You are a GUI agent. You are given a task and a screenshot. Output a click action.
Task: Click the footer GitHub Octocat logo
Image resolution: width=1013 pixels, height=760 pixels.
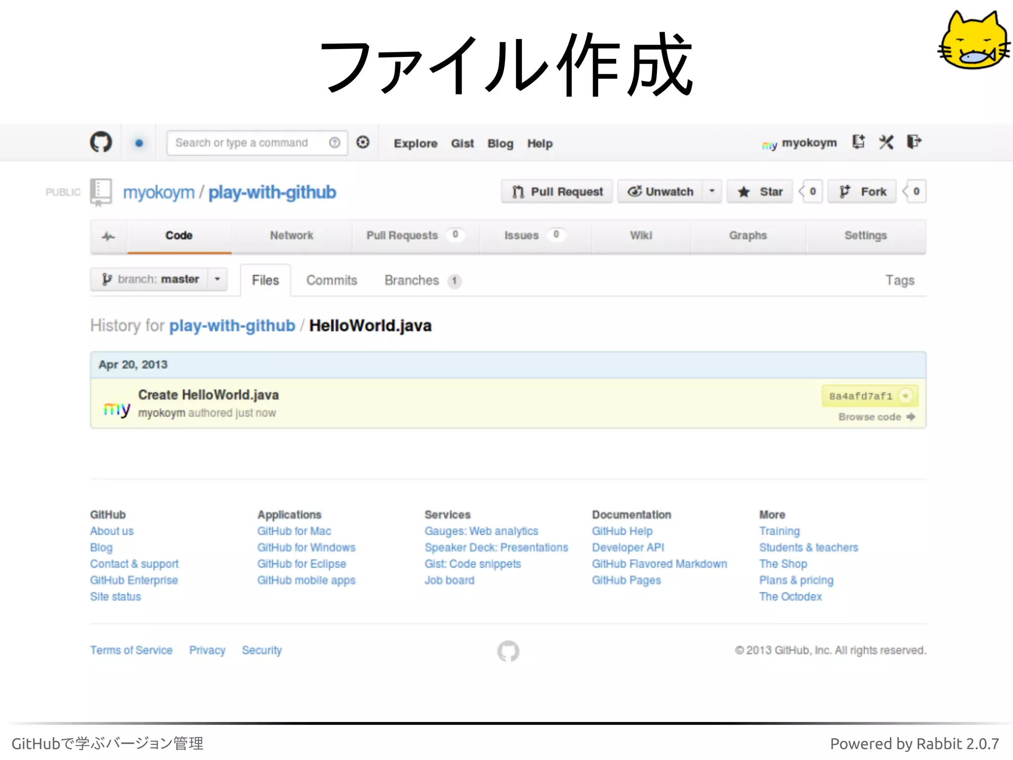tap(508, 651)
